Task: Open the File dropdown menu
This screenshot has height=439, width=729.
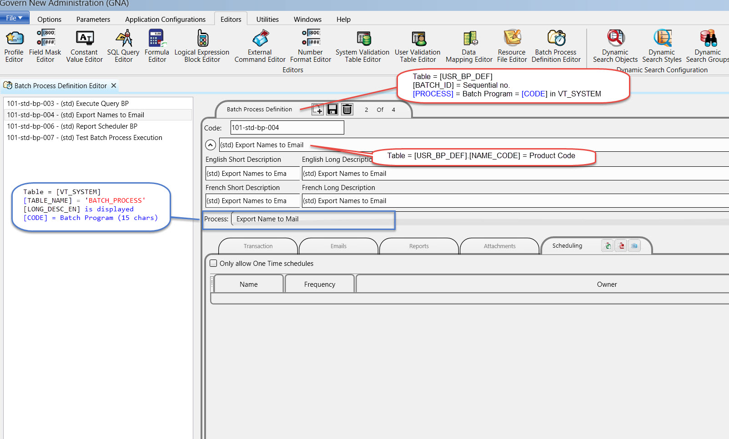Action: tap(15, 18)
